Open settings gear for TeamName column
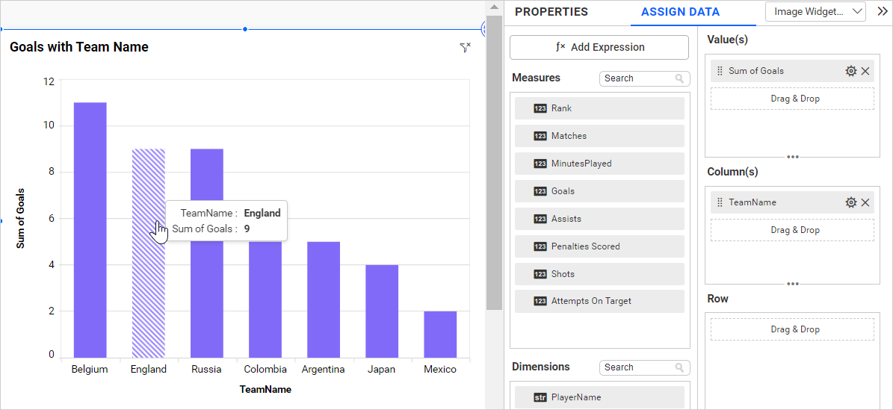Image resolution: width=893 pixels, height=410 pixels. click(850, 202)
